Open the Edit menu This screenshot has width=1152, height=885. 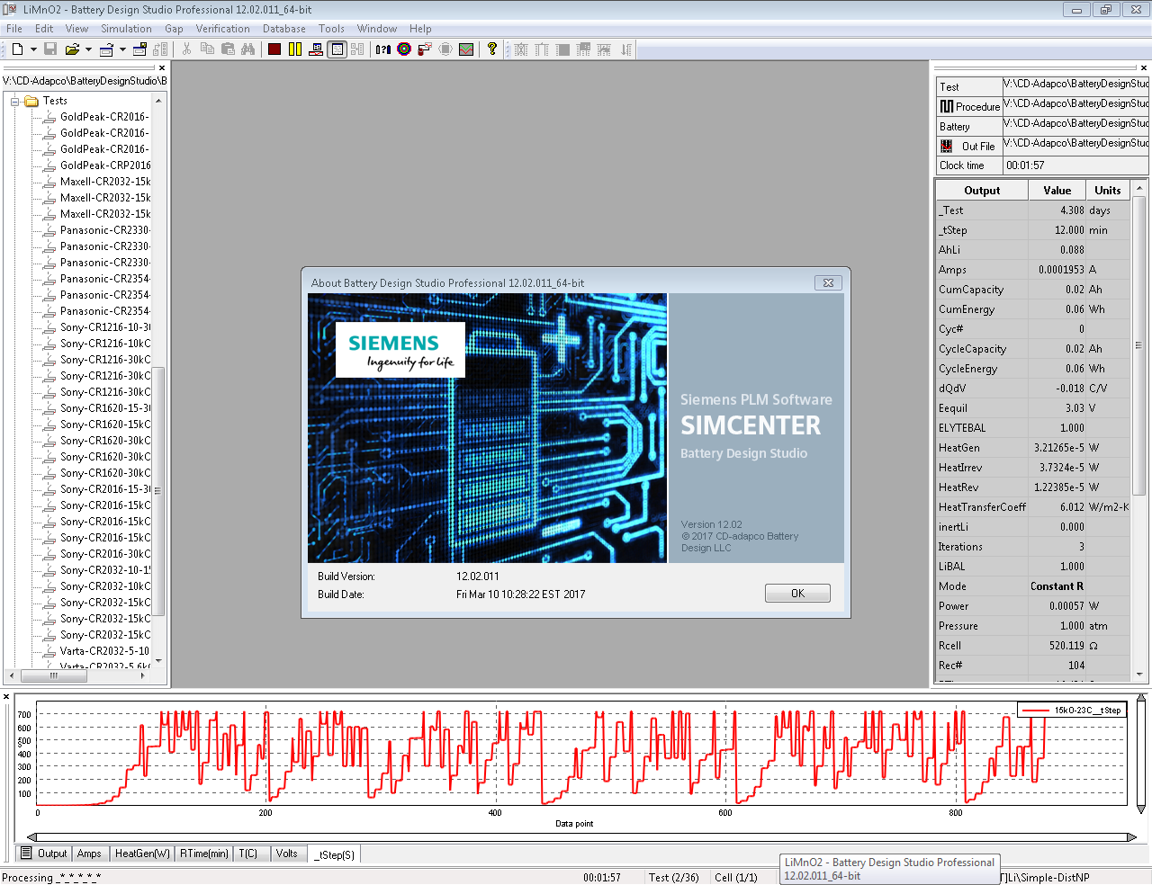[x=44, y=29]
